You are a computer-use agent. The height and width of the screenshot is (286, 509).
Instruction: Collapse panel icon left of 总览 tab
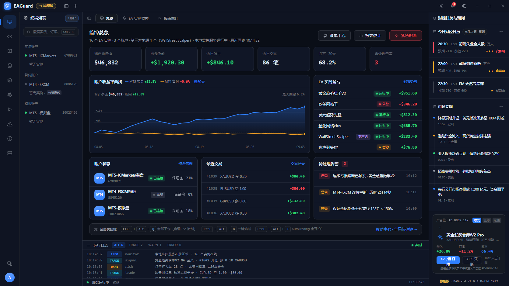click(89, 18)
